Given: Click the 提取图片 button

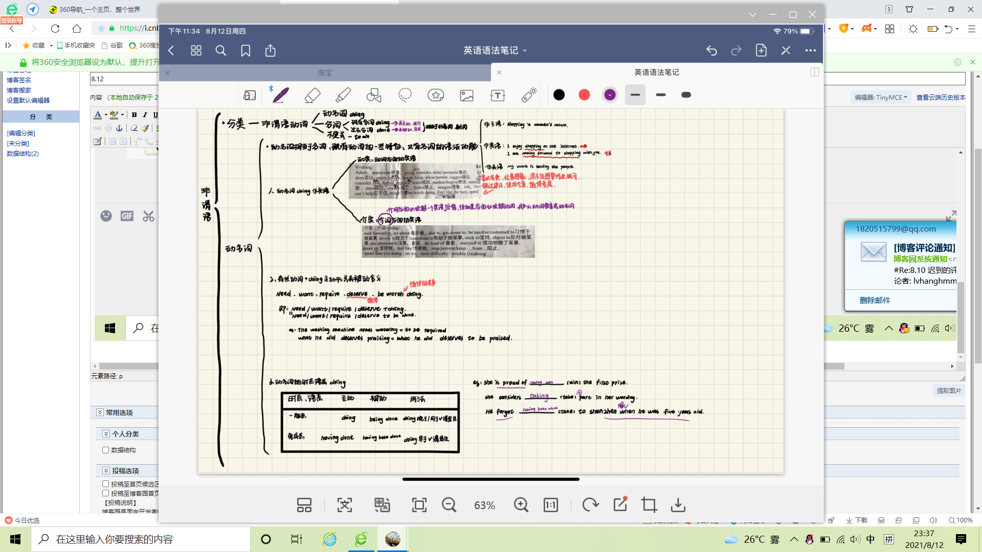Looking at the screenshot, I should (948, 390).
